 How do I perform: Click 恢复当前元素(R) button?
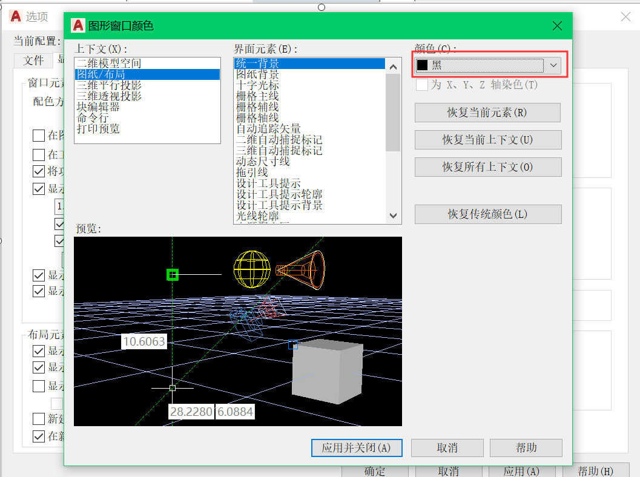[x=487, y=113]
